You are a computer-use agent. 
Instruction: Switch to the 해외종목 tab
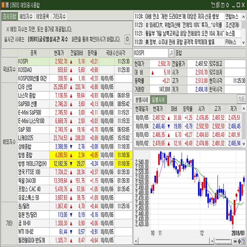click(43, 16)
